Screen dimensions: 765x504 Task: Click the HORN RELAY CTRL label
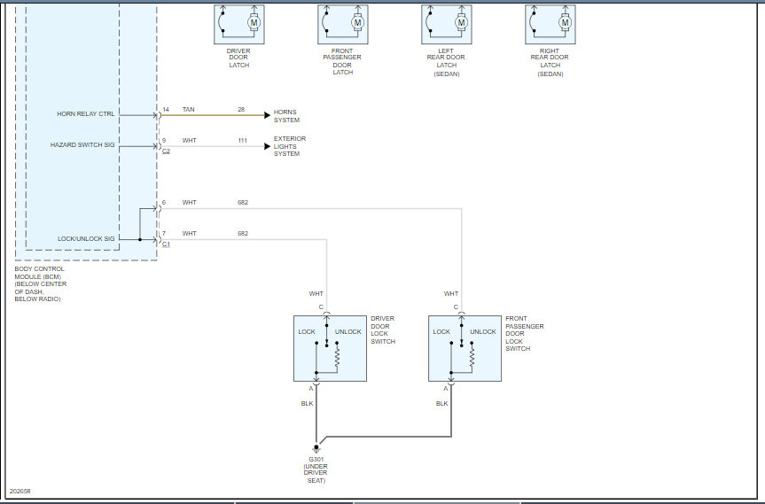click(x=86, y=113)
